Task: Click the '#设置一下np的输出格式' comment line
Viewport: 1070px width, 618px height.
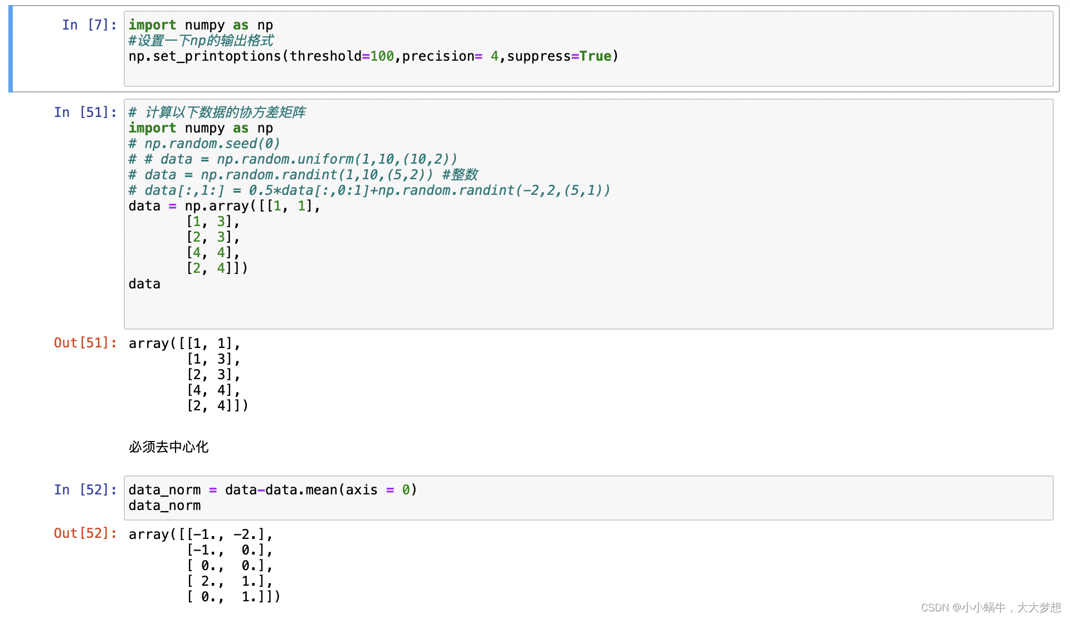Action: click(201, 41)
